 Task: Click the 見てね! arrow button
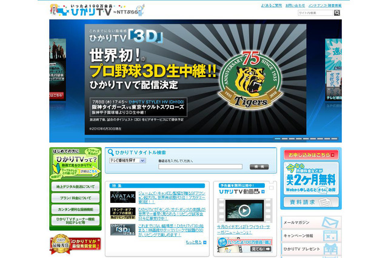pos(261,249)
